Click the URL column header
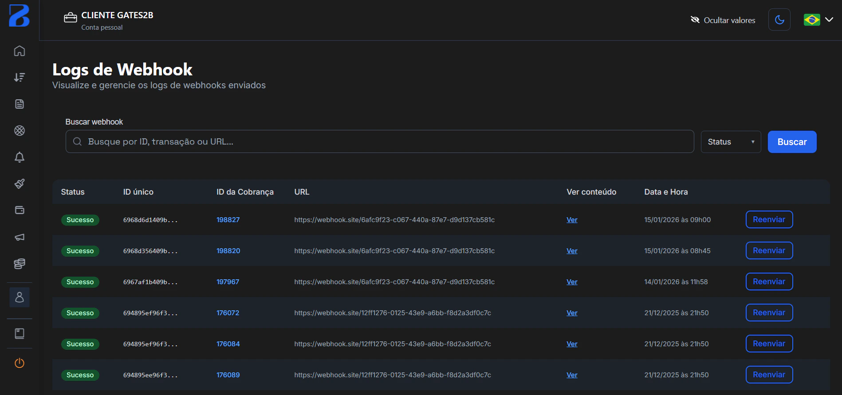The width and height of the screenshot is (842, 395). point(302,192)
